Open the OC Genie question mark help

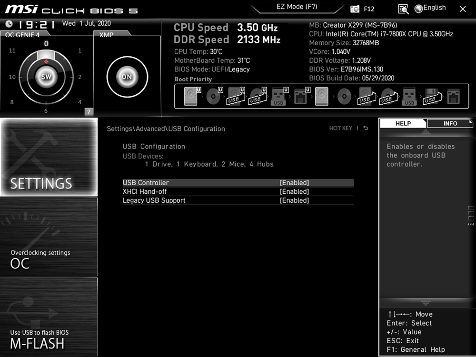89,111
